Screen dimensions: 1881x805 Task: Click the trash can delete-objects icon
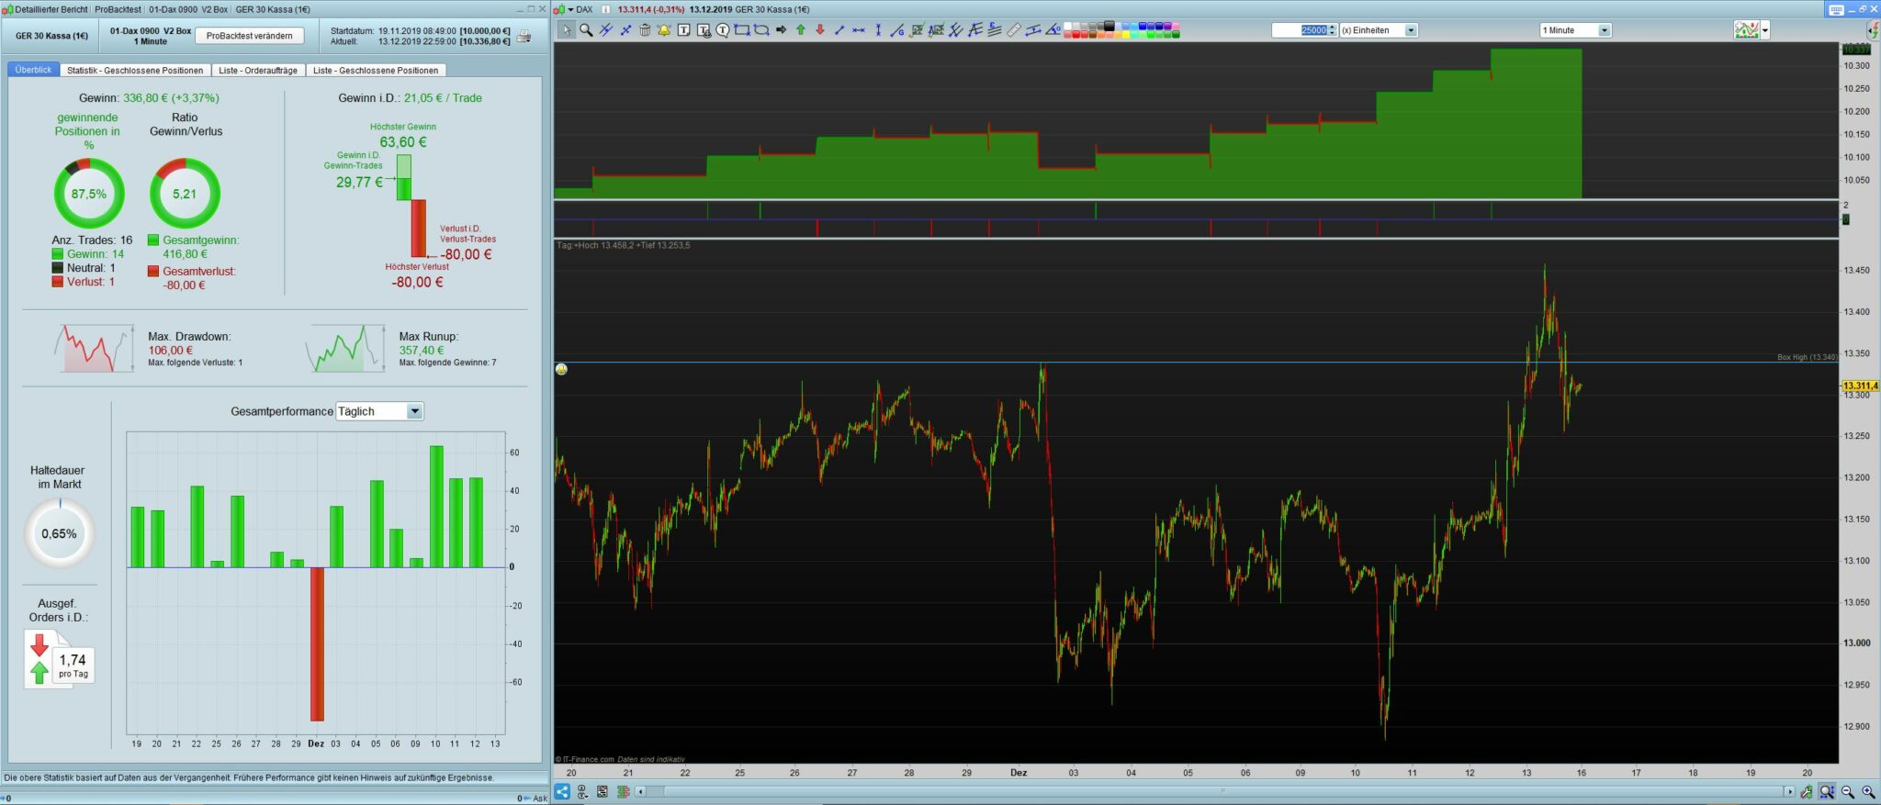point(645,30)
